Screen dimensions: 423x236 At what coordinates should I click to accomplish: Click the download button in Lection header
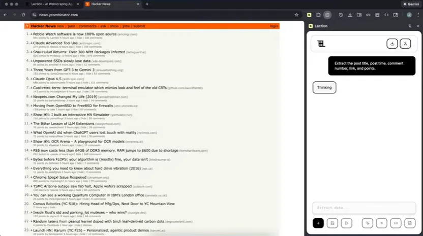pyautogui.click(x=391, y=44)
